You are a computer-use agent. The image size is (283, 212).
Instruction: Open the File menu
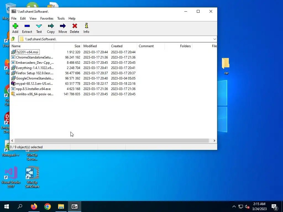click(x=14, y=18)
